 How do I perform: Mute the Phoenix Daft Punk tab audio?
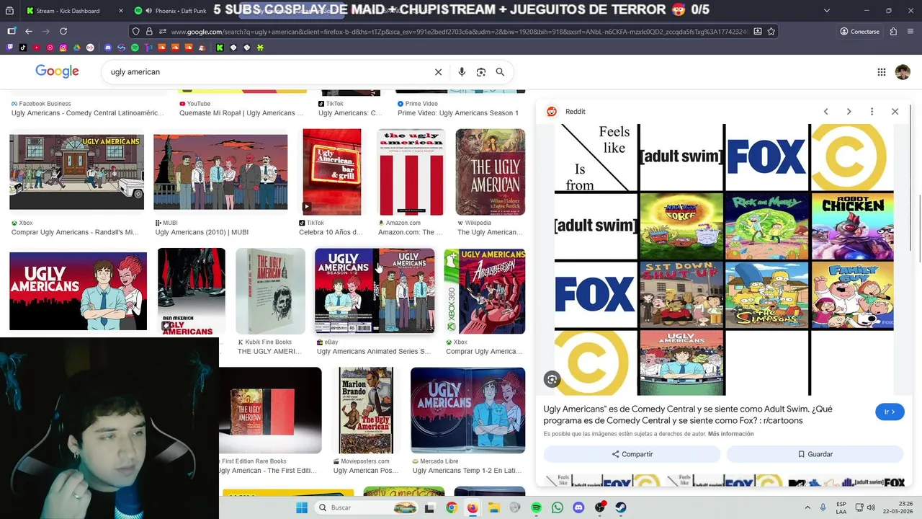(x=148, y=11)
